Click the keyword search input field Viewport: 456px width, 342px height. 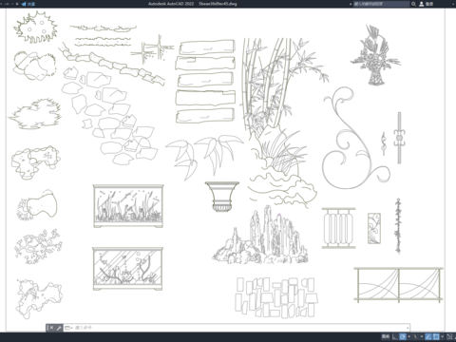tap(381, 4)
